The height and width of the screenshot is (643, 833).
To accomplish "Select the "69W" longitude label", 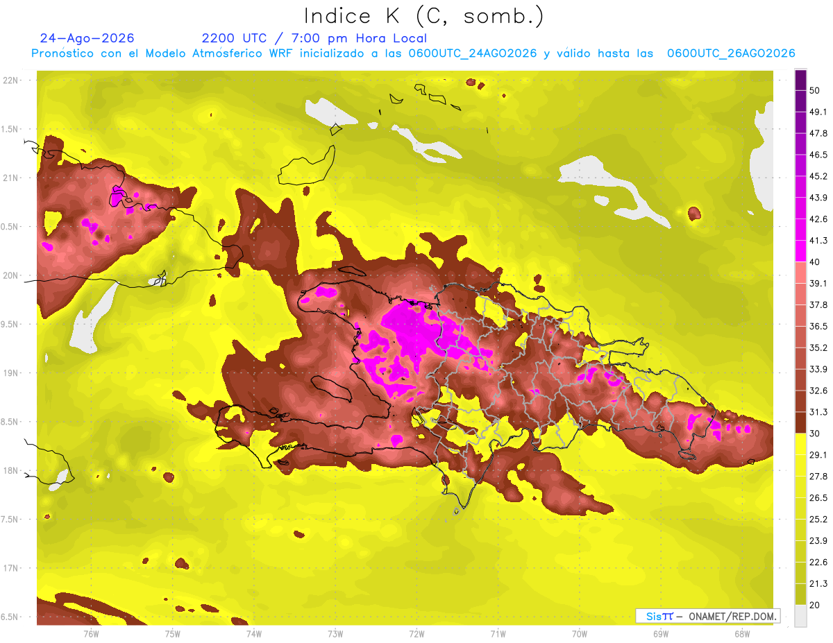I will pyautogui.click(x=661, y=633).
